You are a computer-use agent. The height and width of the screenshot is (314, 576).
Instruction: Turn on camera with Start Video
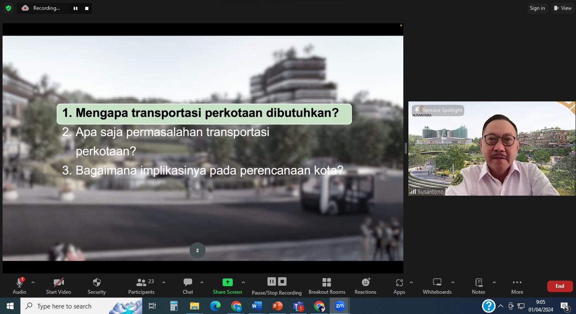pos(58,286)
